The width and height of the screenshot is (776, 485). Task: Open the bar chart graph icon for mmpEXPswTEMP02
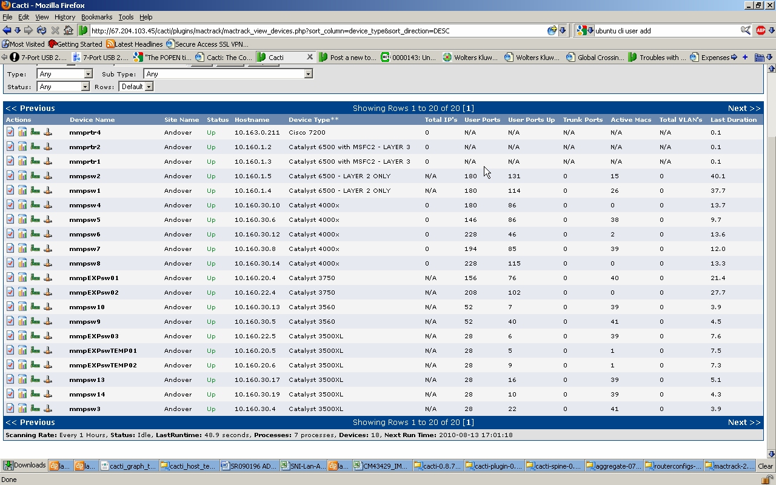pos(22,365)
